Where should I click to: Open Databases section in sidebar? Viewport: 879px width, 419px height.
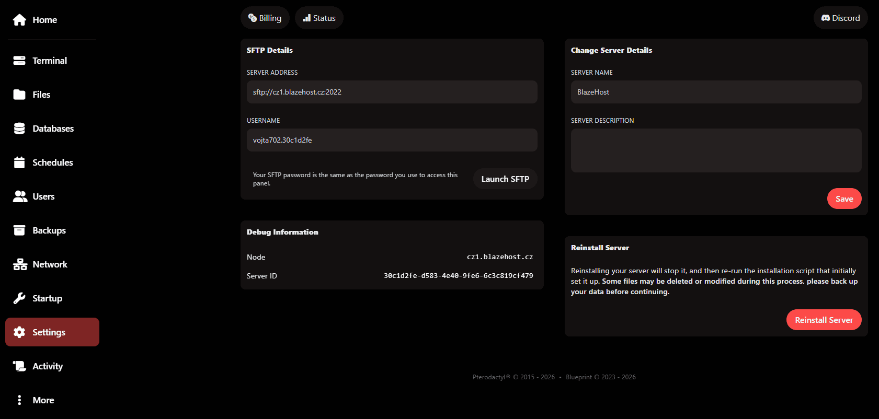coord(52,129)
